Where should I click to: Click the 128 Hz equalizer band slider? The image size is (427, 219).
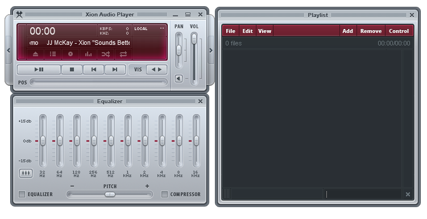click(x=77, y=141)
